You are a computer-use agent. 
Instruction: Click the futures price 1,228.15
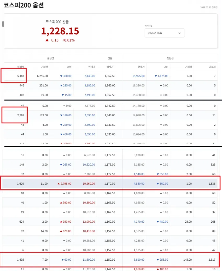(x=60, y=31)
